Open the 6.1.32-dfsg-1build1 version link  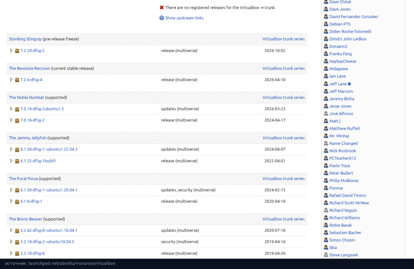click(x=38, y=161)
